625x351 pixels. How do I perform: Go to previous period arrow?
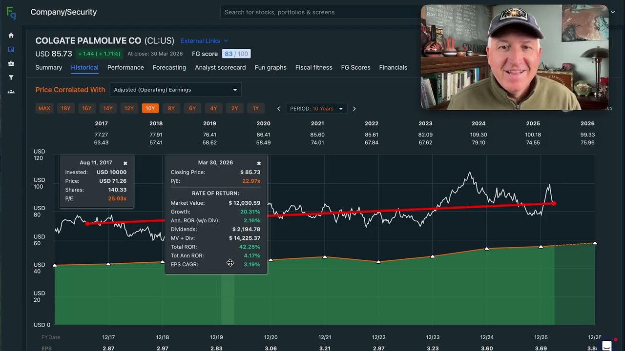(x=278, y=109)
